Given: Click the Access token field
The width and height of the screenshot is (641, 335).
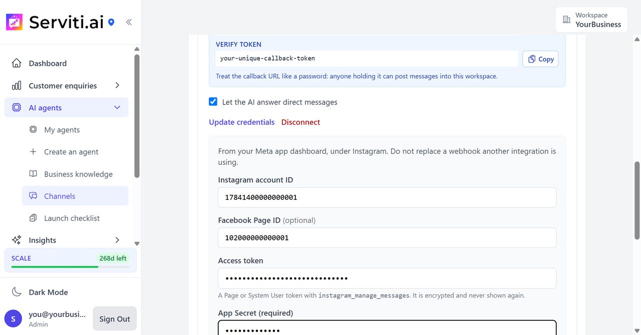Looking at the screenshot, I should coord(387,278).
